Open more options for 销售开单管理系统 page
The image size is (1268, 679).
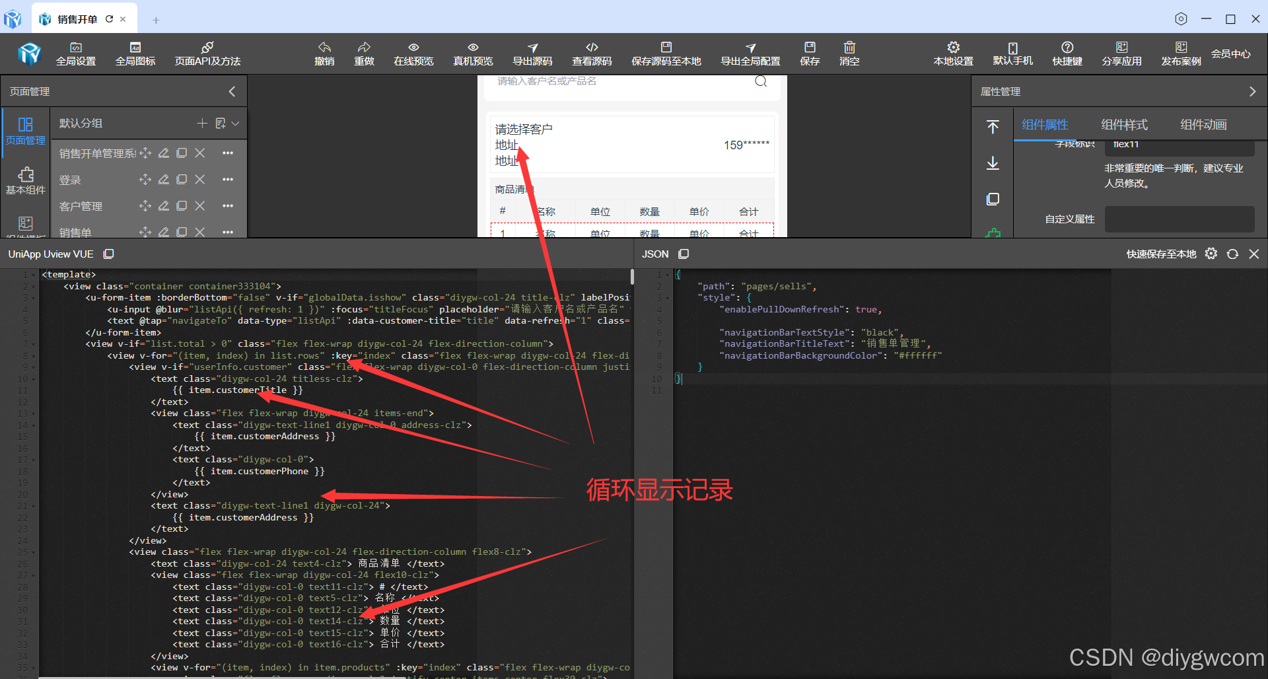pyautogui.click(x=228, y=153)
